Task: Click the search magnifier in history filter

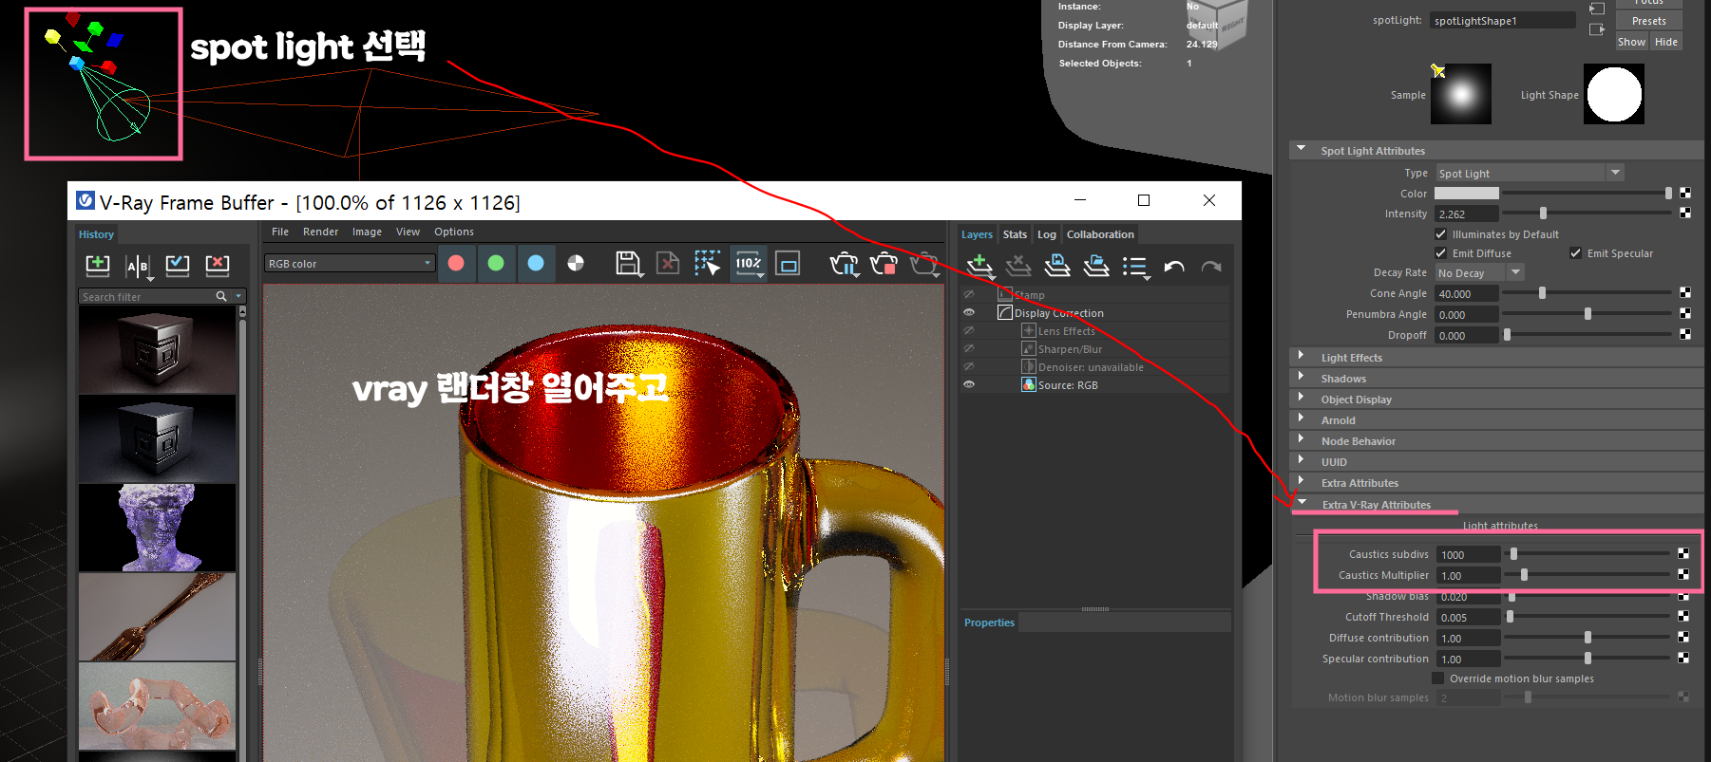Action: pos(221,296)
